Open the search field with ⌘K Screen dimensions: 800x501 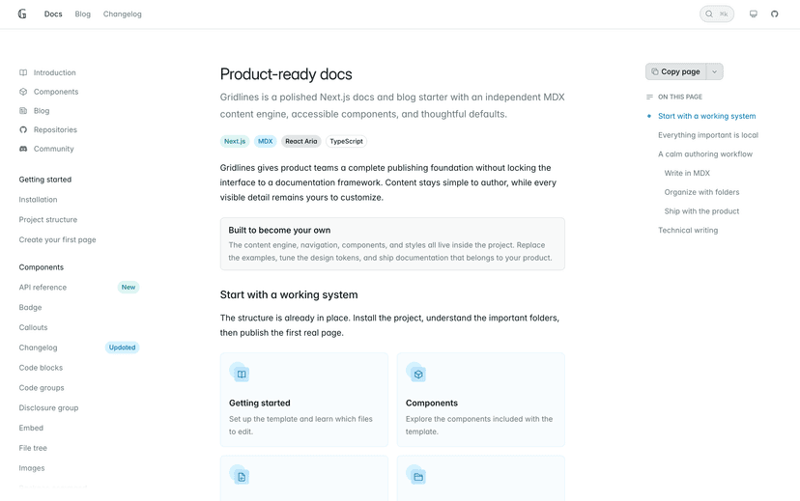point(716,14)
